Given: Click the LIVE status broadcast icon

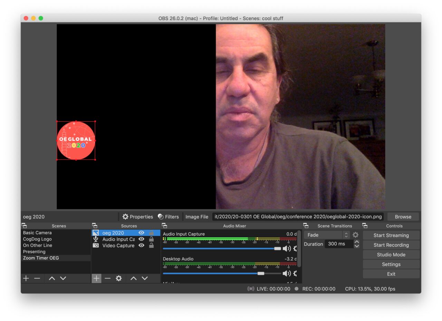Looking at the screenshot, I should pos(251,289).
